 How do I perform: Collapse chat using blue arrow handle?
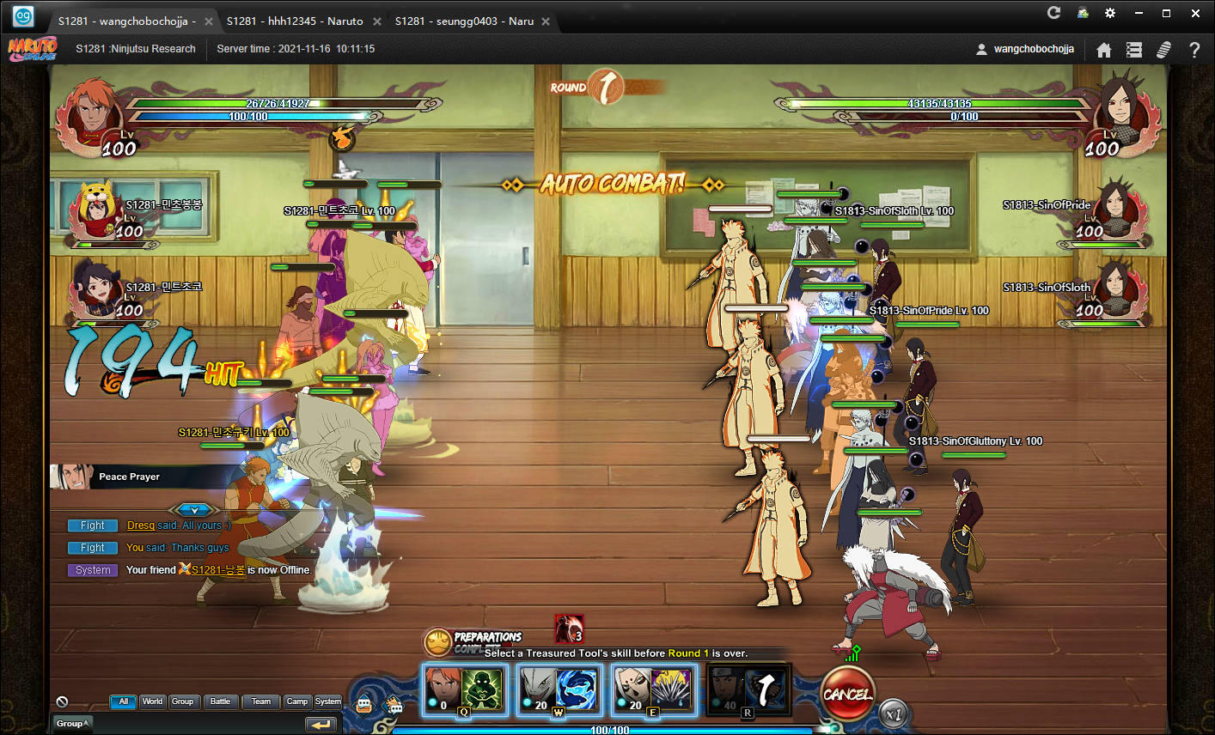click(x=194, y=510)
